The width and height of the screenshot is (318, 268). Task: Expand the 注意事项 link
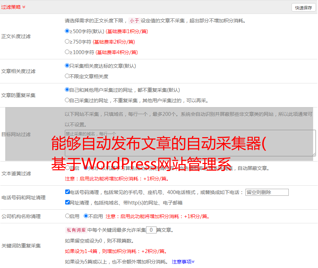tap(183, 261)
